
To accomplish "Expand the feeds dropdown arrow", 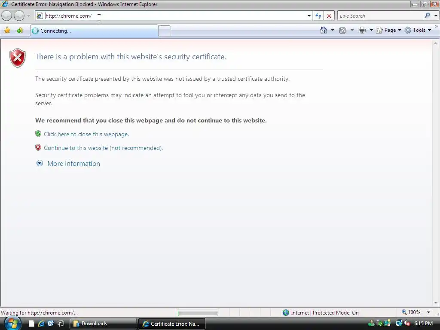I will click(352, 30).
